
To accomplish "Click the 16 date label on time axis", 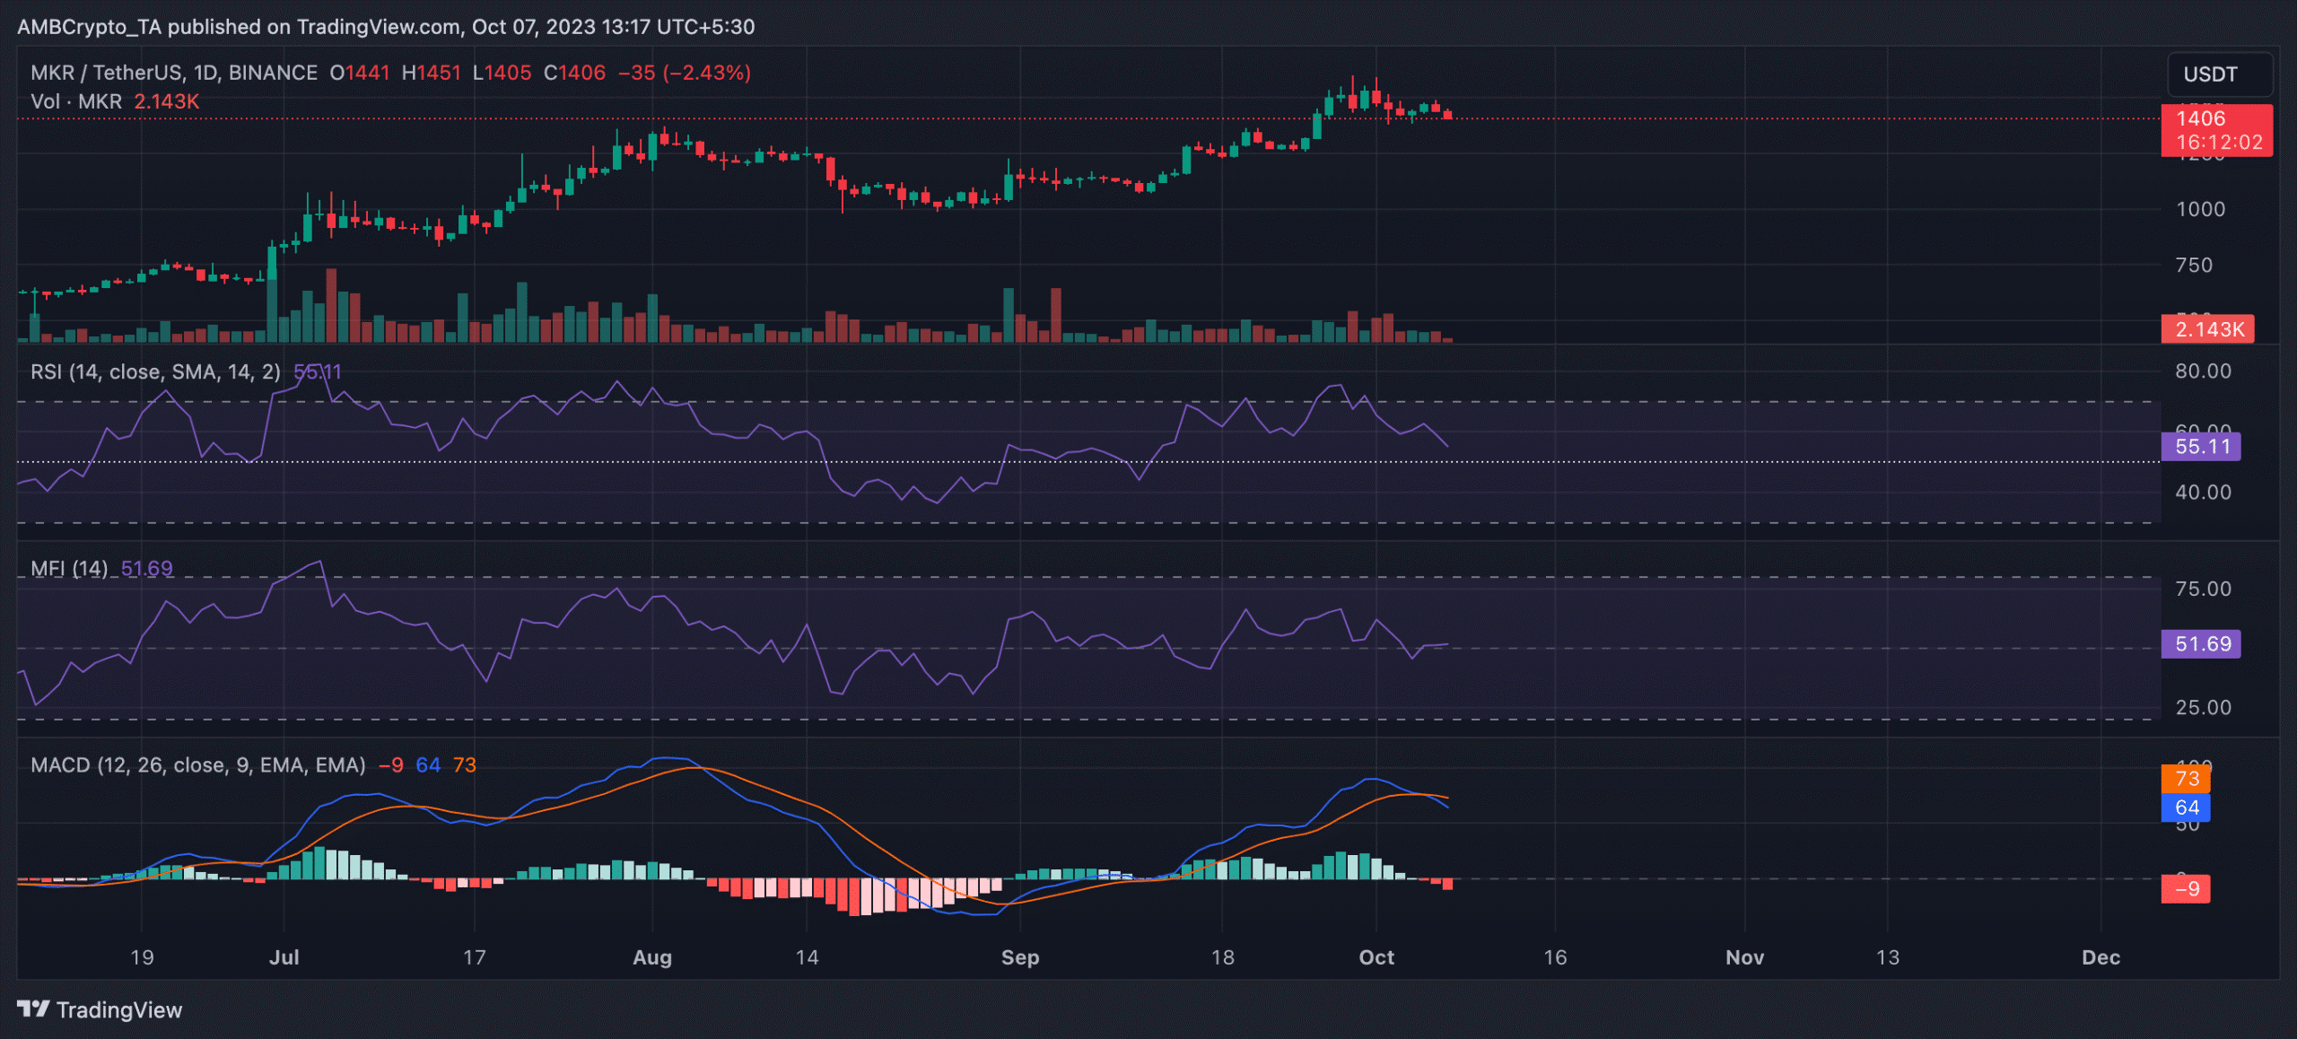I will pos(1555,957).
